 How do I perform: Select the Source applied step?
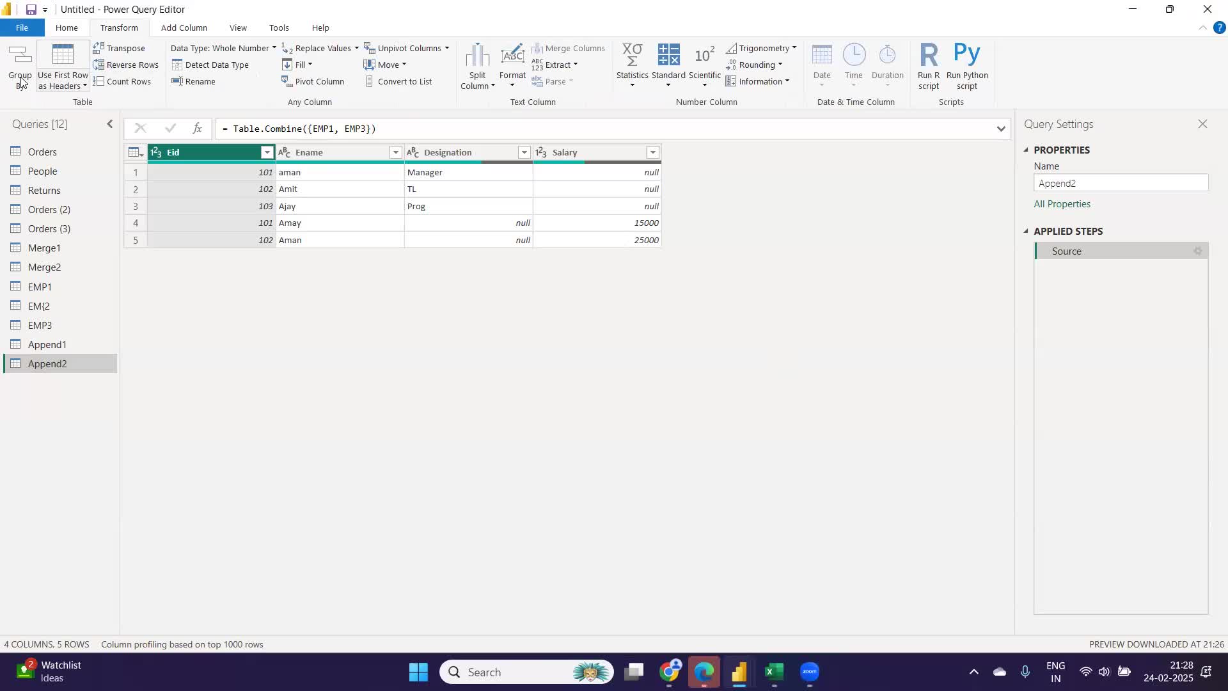click(x=1121, y=251)
